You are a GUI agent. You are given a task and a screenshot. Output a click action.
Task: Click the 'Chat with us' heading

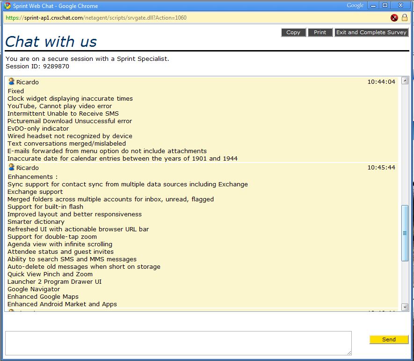coord(51,42)
